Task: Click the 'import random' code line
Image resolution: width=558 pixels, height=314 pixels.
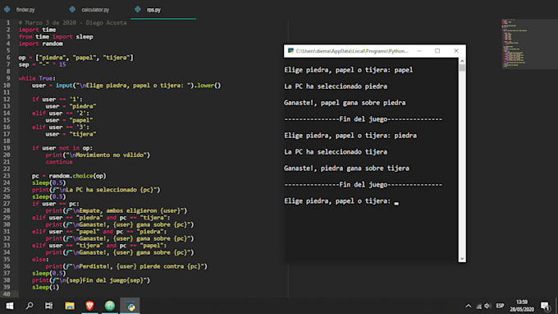Action: pos(41,44)
